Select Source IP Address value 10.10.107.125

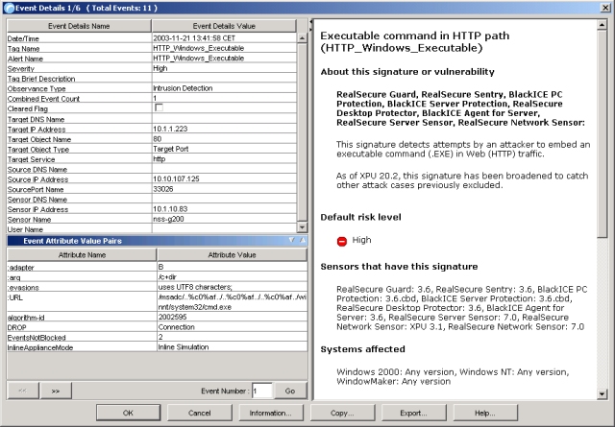point(224,178)
